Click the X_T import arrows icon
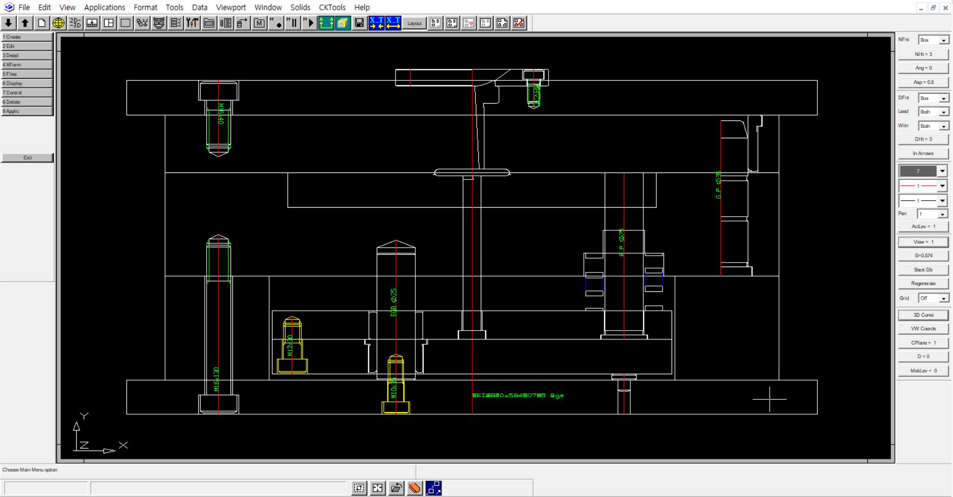Image resolution: width=953 pixels, height=497 pixels. (377, 23)
